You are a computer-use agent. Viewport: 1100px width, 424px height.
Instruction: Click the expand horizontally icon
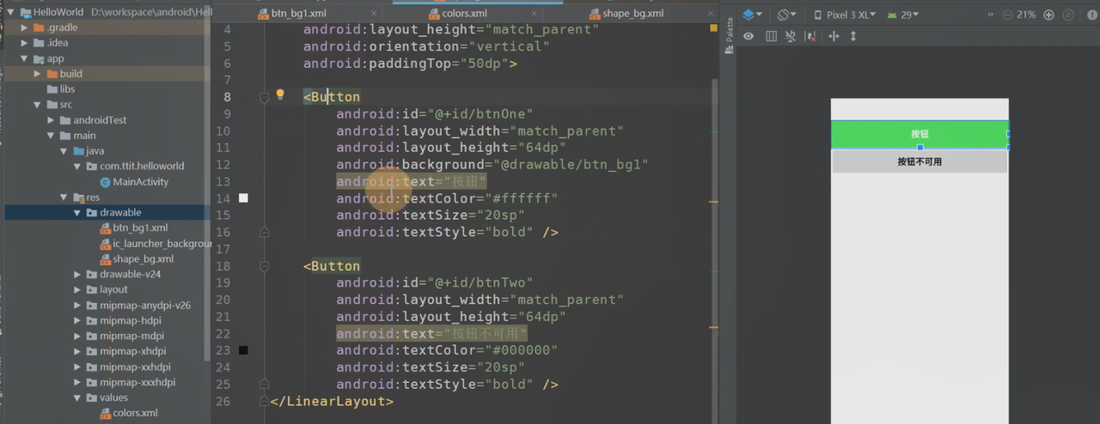(x=833, y=36)
